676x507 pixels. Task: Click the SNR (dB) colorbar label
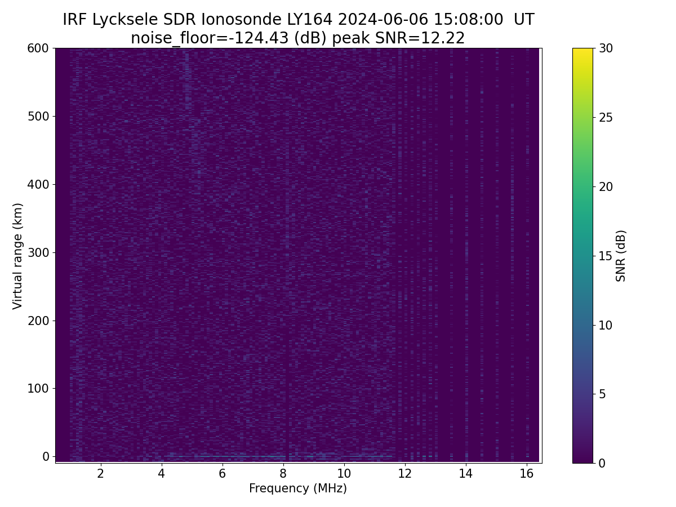click(x=621, y=256)
